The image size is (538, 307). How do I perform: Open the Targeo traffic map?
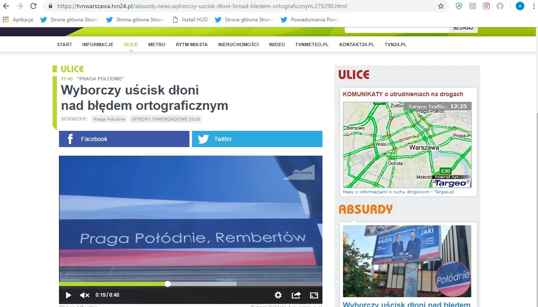407,145
